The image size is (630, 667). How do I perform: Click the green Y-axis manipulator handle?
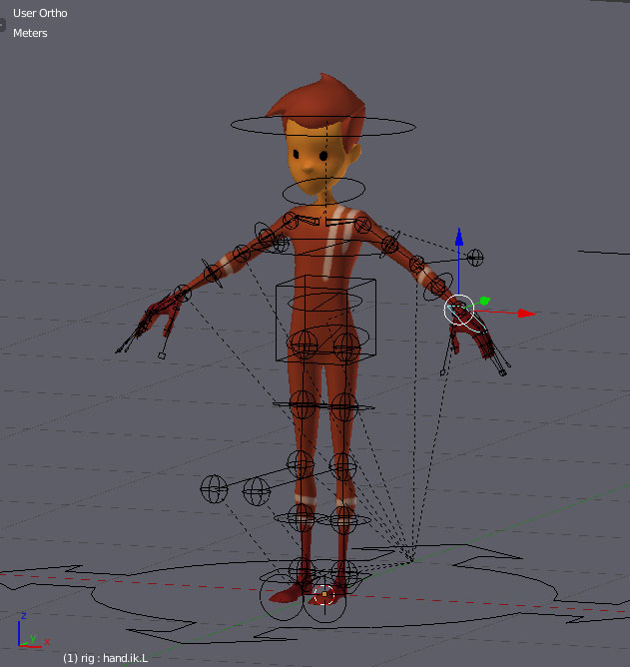pos(484,302)
